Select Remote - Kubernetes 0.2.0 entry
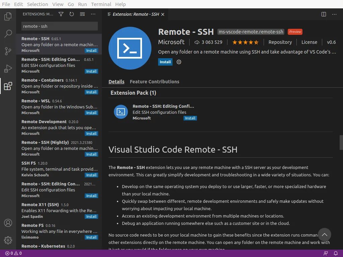This screenshot has height=257, width=343. pyautogui.click(x=59, y=246)
